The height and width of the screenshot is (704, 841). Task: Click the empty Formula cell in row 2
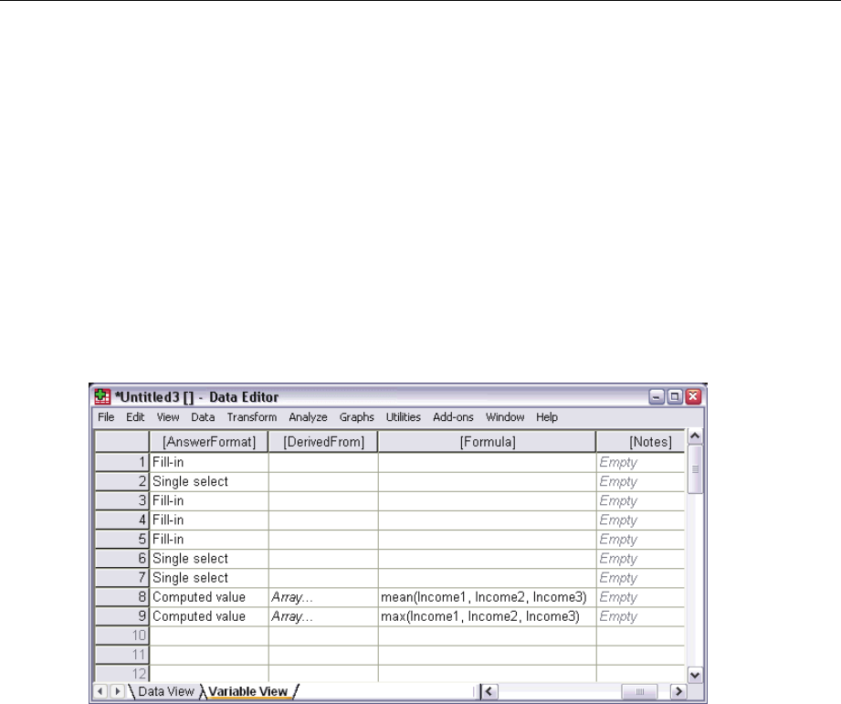487,481
